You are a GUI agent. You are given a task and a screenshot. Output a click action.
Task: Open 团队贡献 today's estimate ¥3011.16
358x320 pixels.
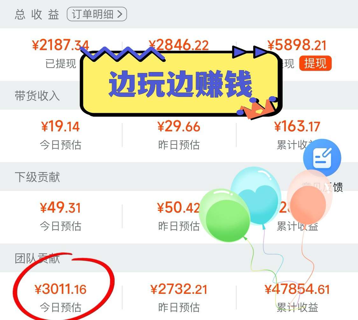coord(60,289)
